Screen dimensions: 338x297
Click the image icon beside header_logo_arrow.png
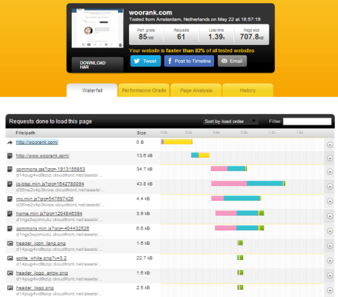(10, 273)
